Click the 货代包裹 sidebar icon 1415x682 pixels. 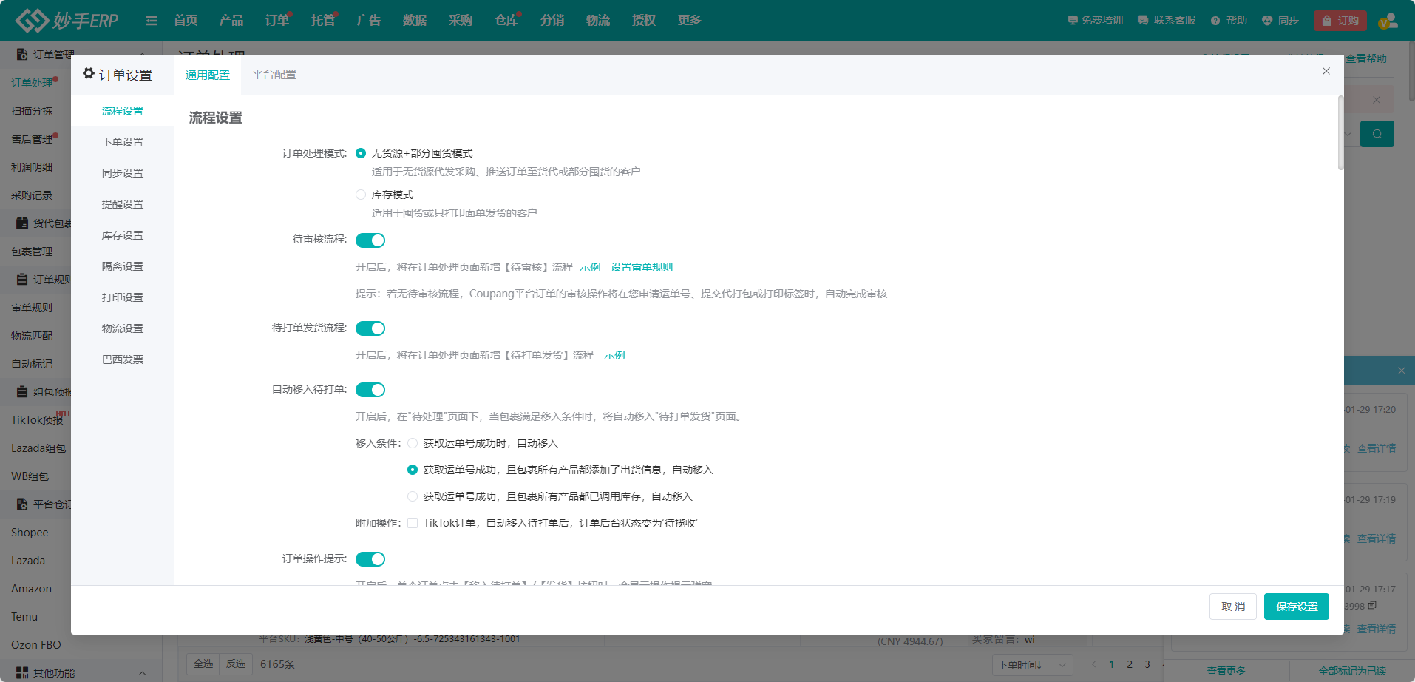coord(22,223)
